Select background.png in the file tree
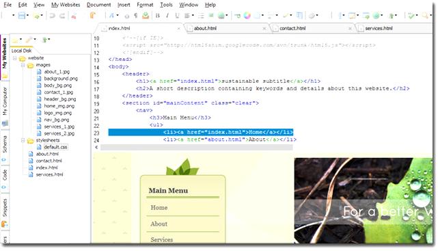 [x=61, y=79]
